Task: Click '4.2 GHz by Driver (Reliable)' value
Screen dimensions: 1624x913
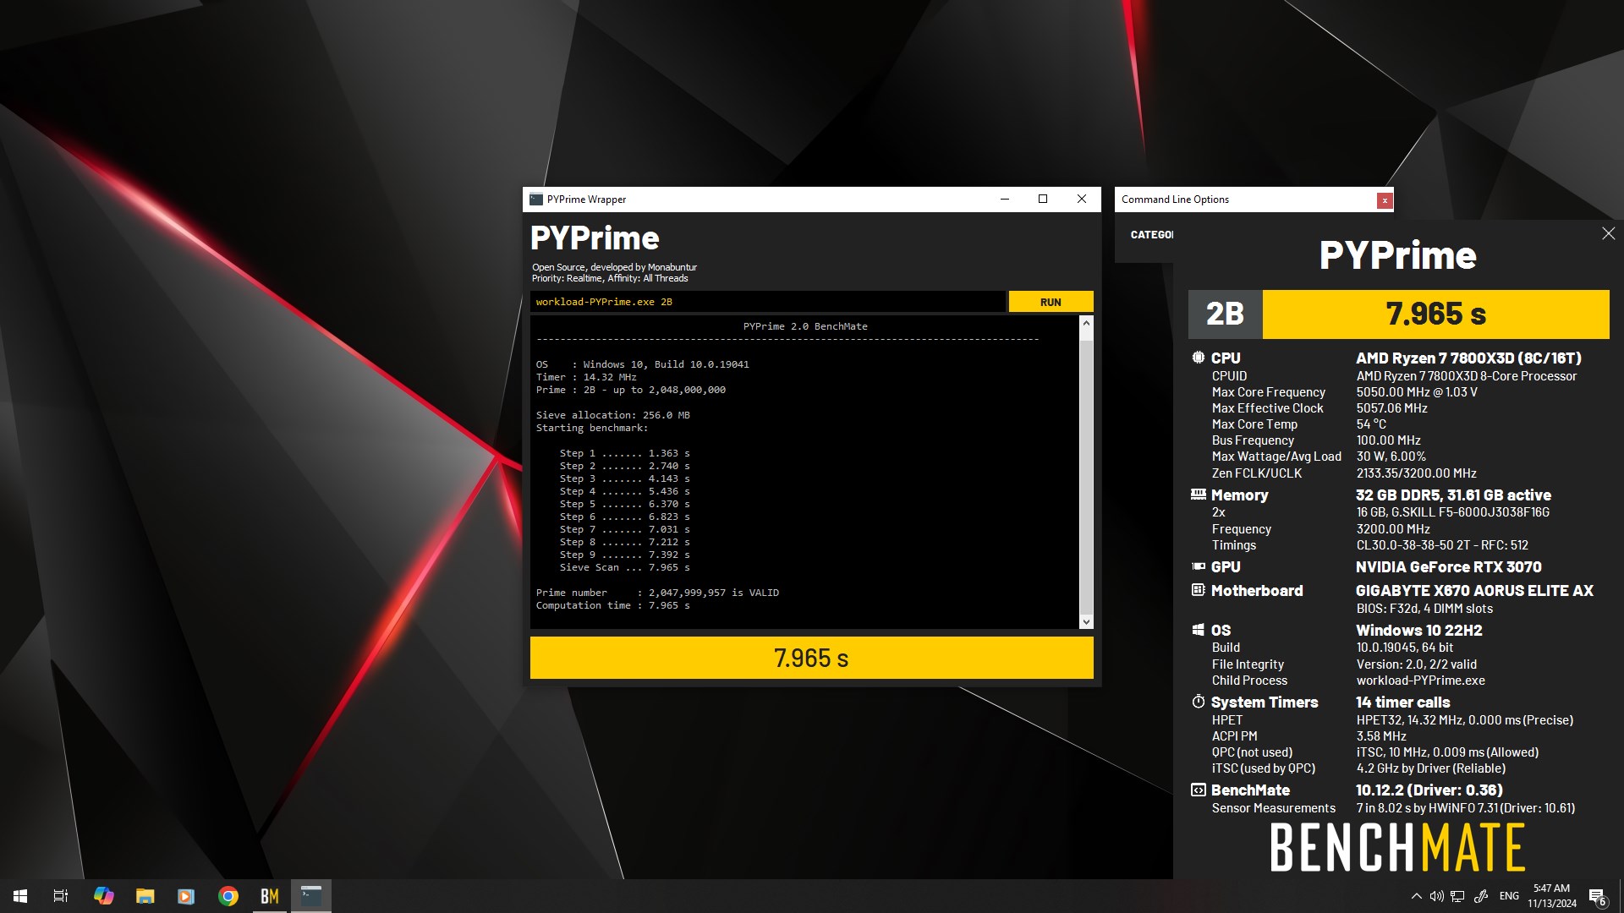Action: [1430, 768]
